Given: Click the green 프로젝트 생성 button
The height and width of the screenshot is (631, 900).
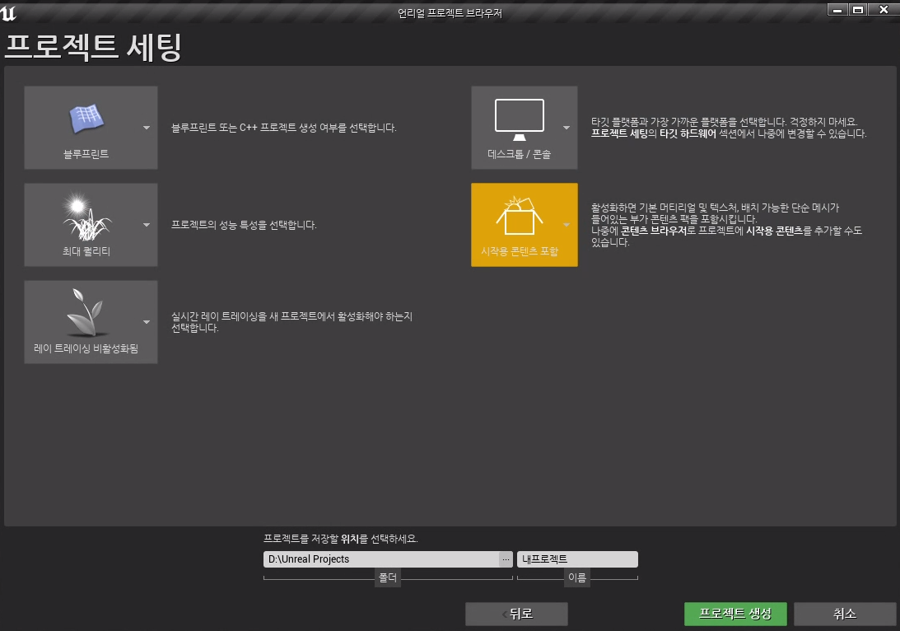Looking at the screenshot, I should pos(735,614).
